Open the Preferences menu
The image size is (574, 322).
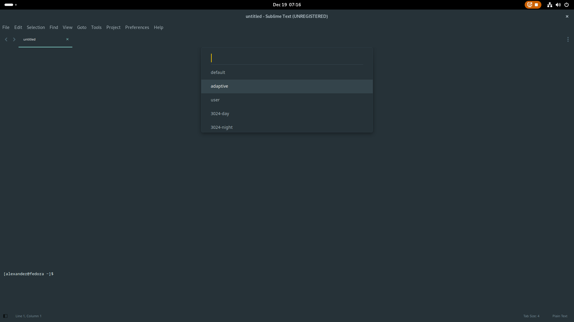point(137,27)
